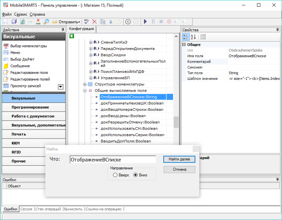This screenshot has width=282, height=220.
Task: Expand ЗаполнениеВспомогательныхПолей node
Action: pyautogui.click(x=91, y=63)
